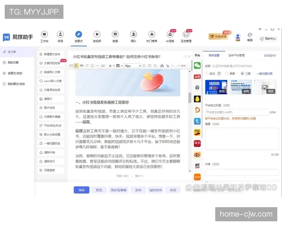
Task: Open the 如何发布? help link
Action: click(x=270, y=56)
